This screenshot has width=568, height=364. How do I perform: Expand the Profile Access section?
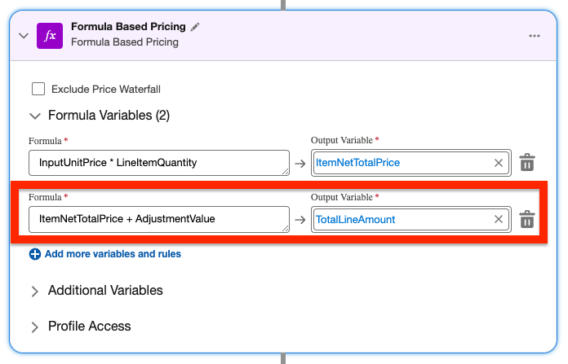[x=34, y=327]
